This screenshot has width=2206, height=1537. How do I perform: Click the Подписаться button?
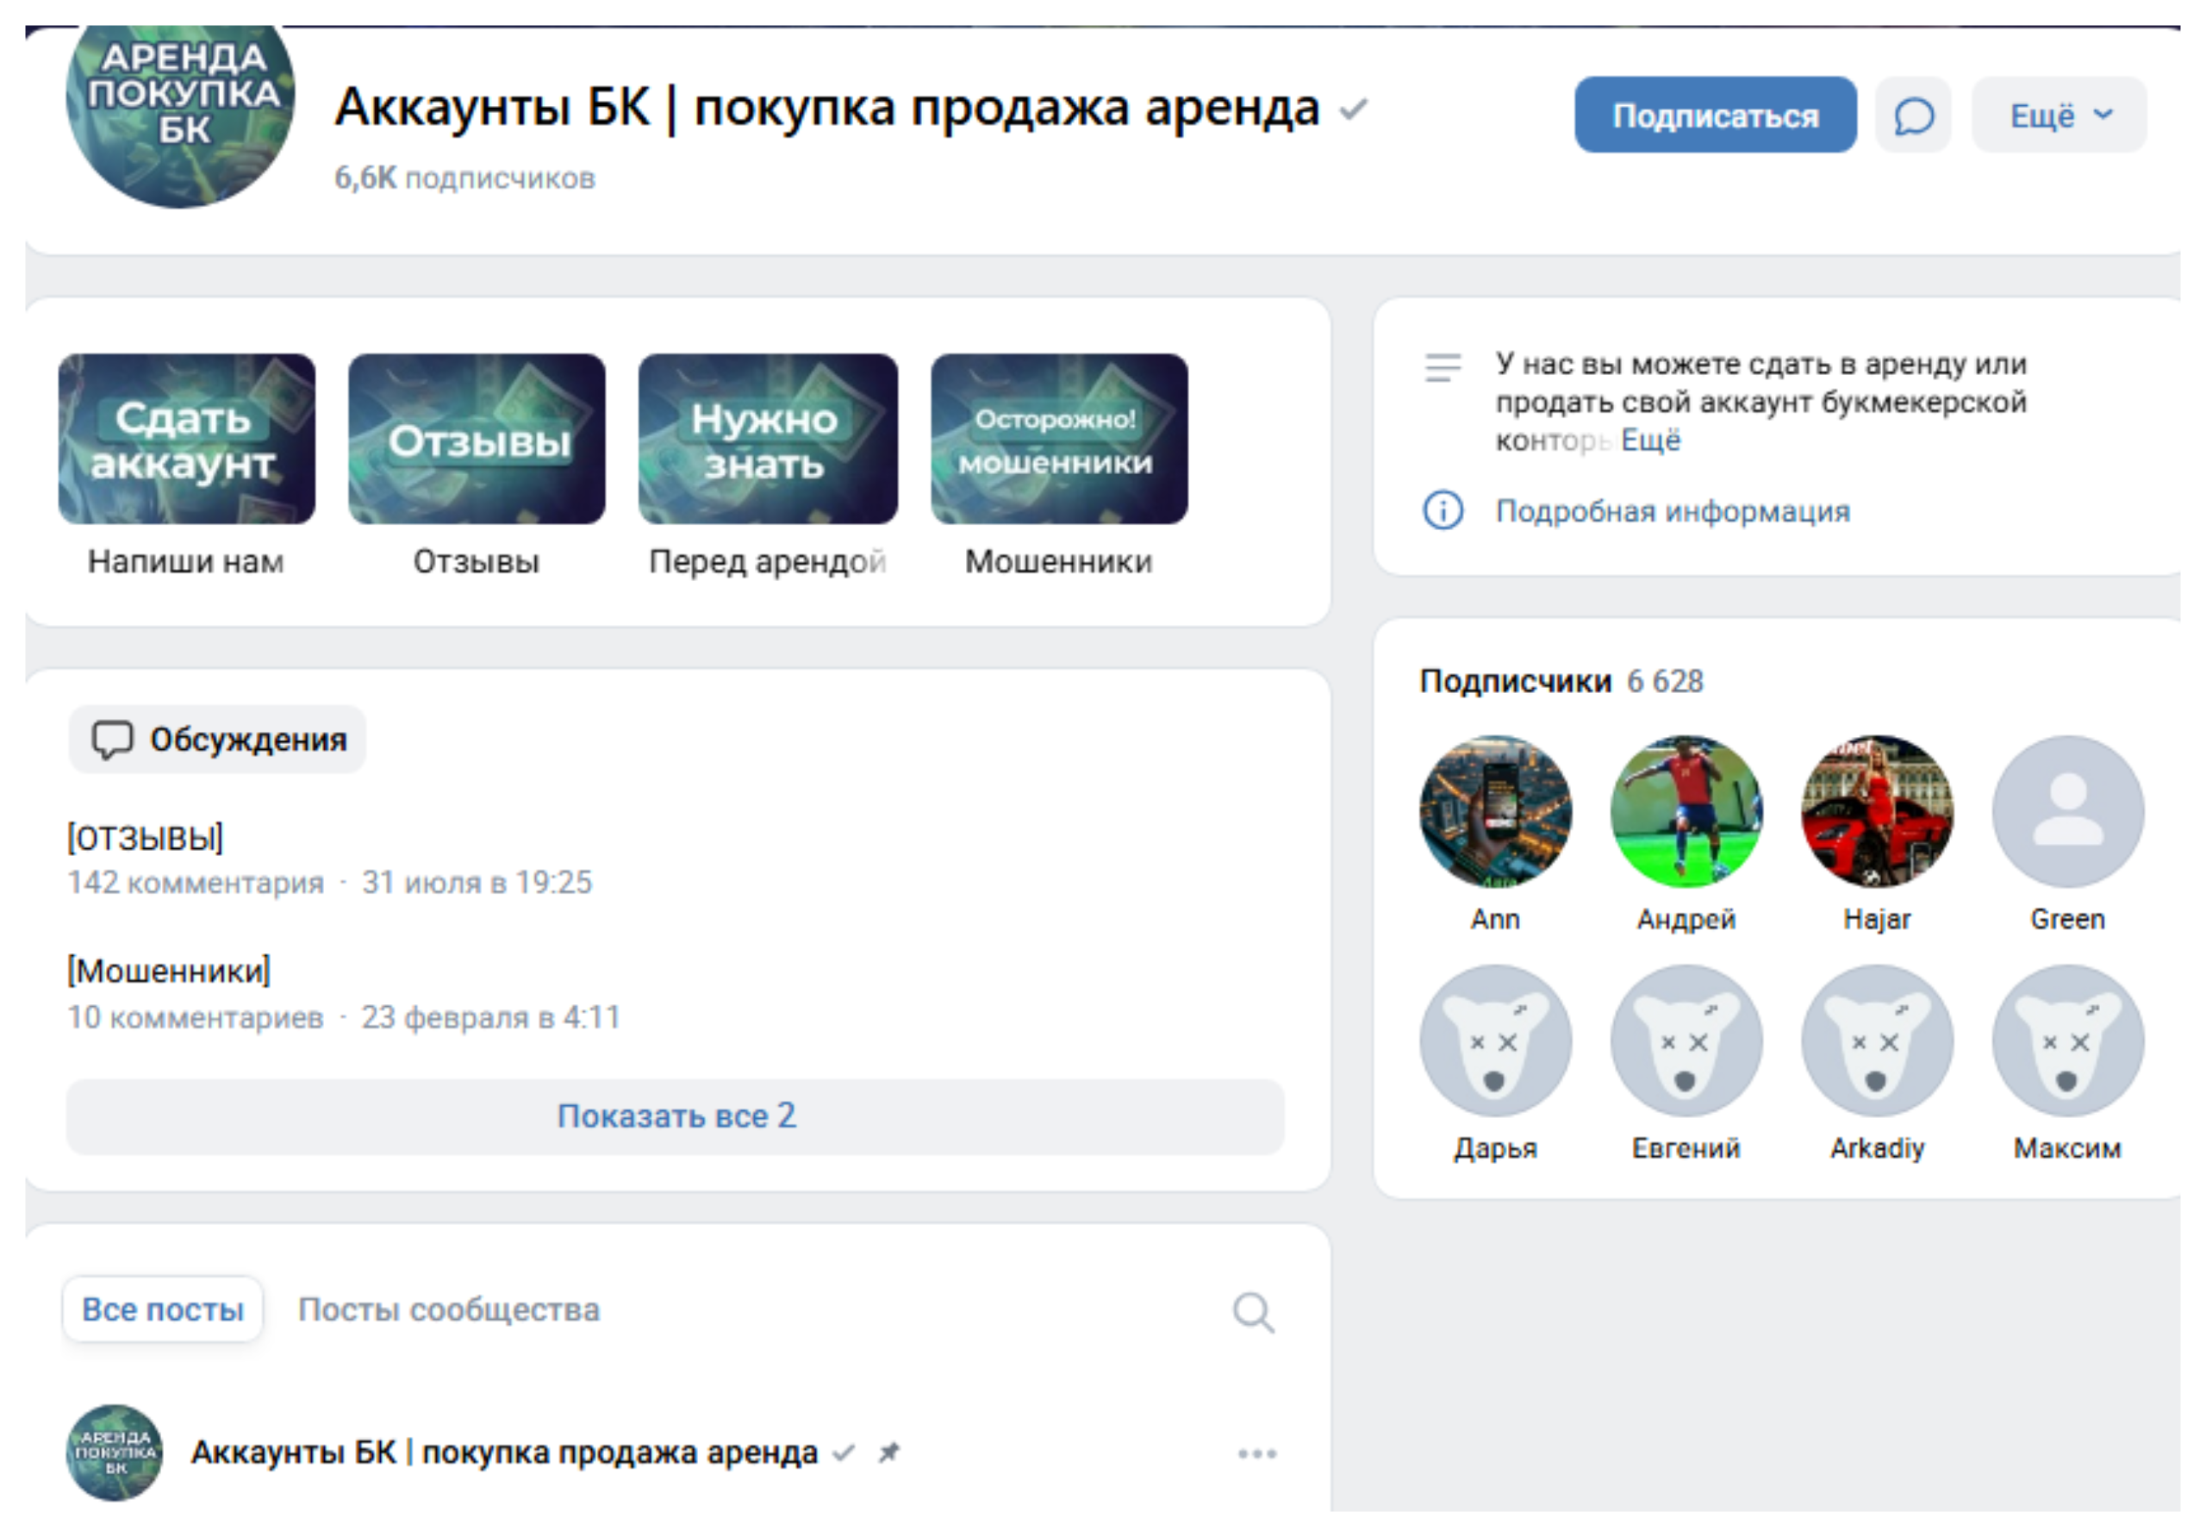point(1715,116)
